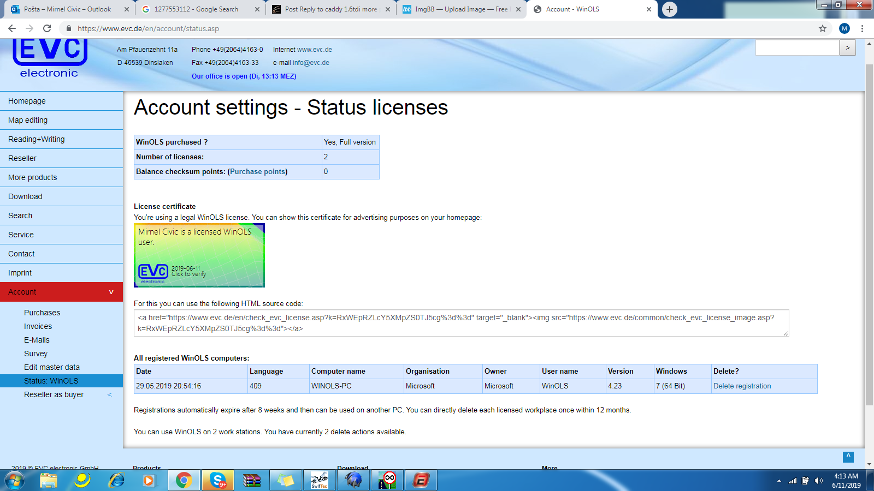Bookmark this page with the star icon
This screenshot has height=491, width=874.
pos(823,28)
